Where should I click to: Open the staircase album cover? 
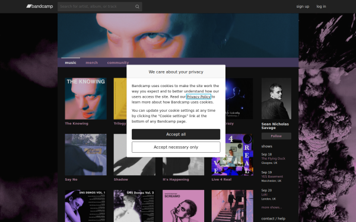coord(232,206)
